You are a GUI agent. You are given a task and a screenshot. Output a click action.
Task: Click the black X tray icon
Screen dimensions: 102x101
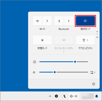pos(56,96)
